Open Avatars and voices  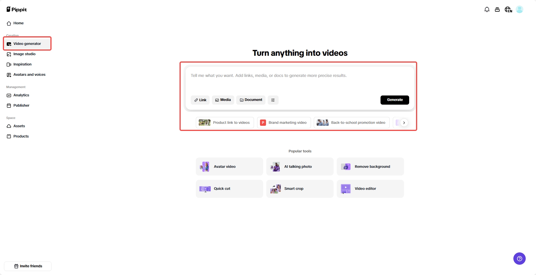tap(29, 75)
